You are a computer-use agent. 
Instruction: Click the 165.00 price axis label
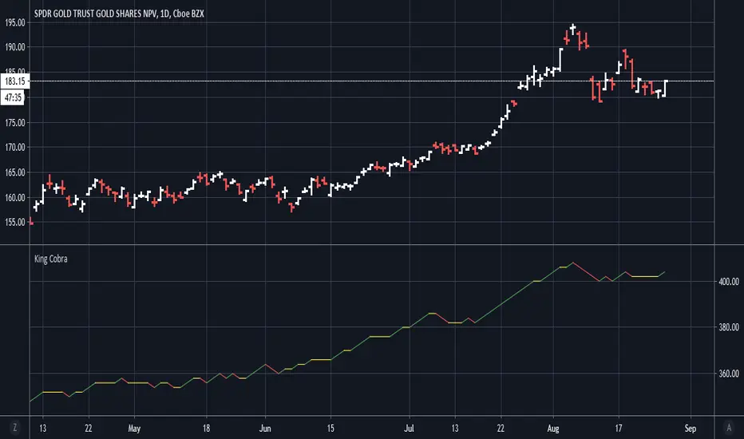pyautogui.click(x=15, y=172)
